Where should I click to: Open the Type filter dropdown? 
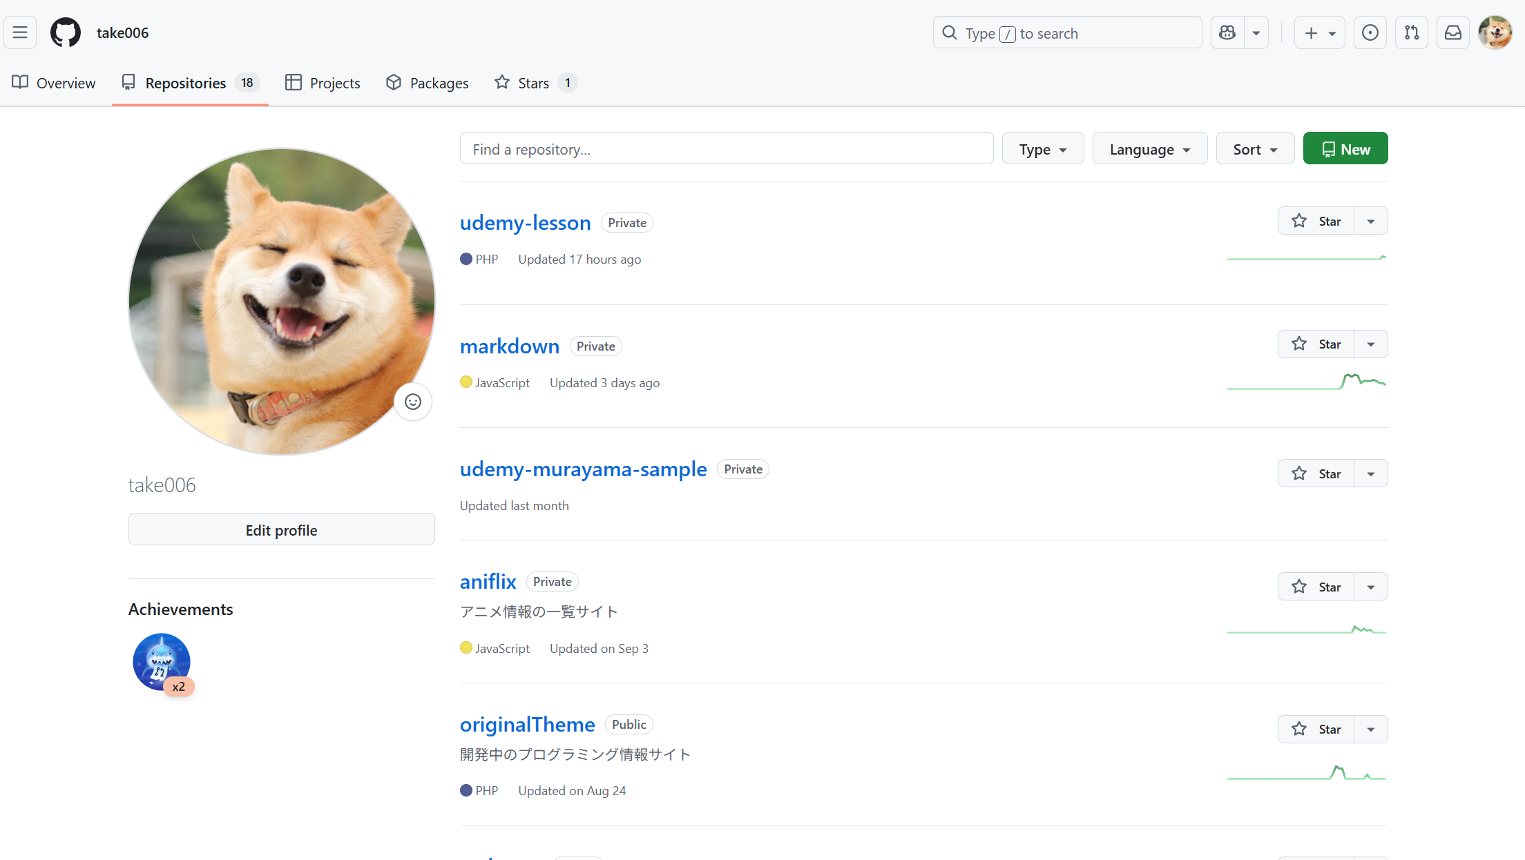1042,148
